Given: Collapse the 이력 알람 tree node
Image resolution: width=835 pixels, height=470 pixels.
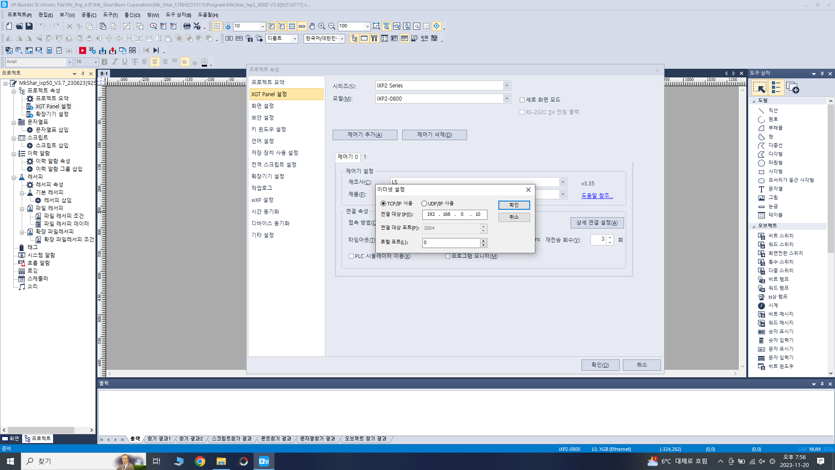Looking at the screenshot, I should pyautogui.click(x=14, y=154).
